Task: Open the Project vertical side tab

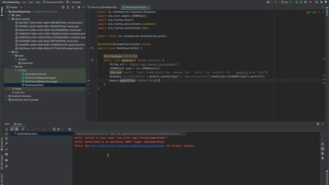Action: click(x=2, y=11)
